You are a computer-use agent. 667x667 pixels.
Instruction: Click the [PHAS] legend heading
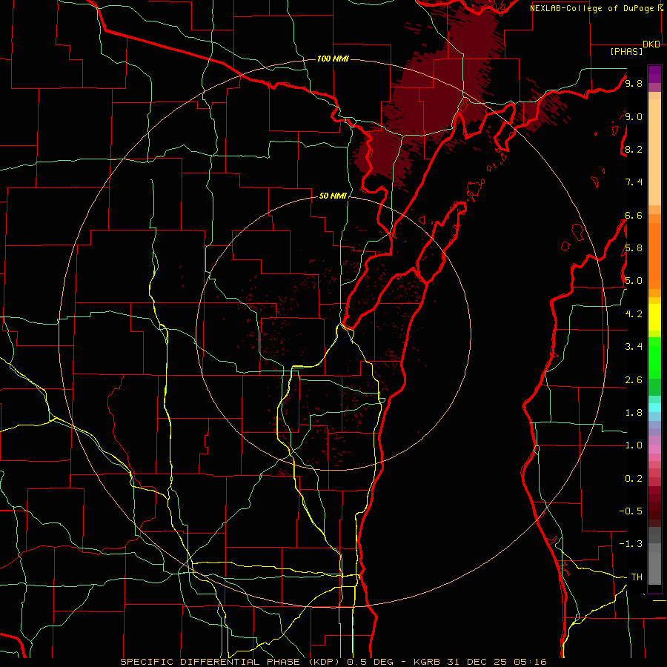click(x=626, y=51)
